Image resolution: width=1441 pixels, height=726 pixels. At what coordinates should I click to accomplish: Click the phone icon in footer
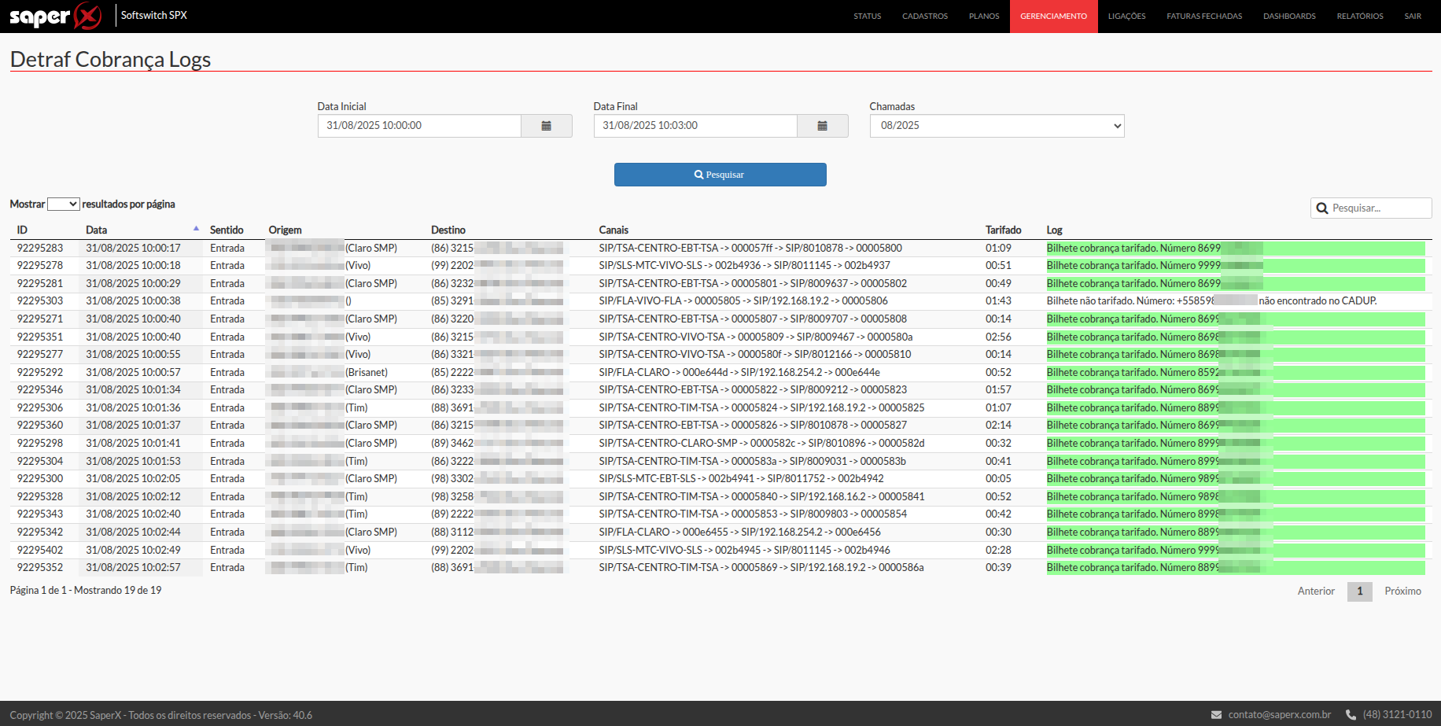tap(1351, 715)
